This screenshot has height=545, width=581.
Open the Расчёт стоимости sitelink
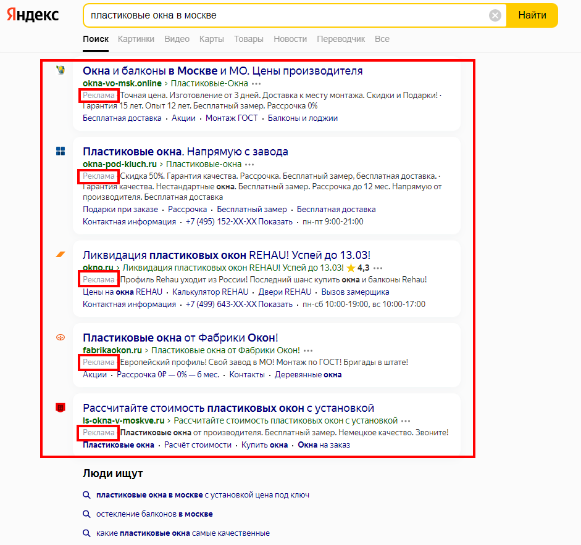coord(198,445)
